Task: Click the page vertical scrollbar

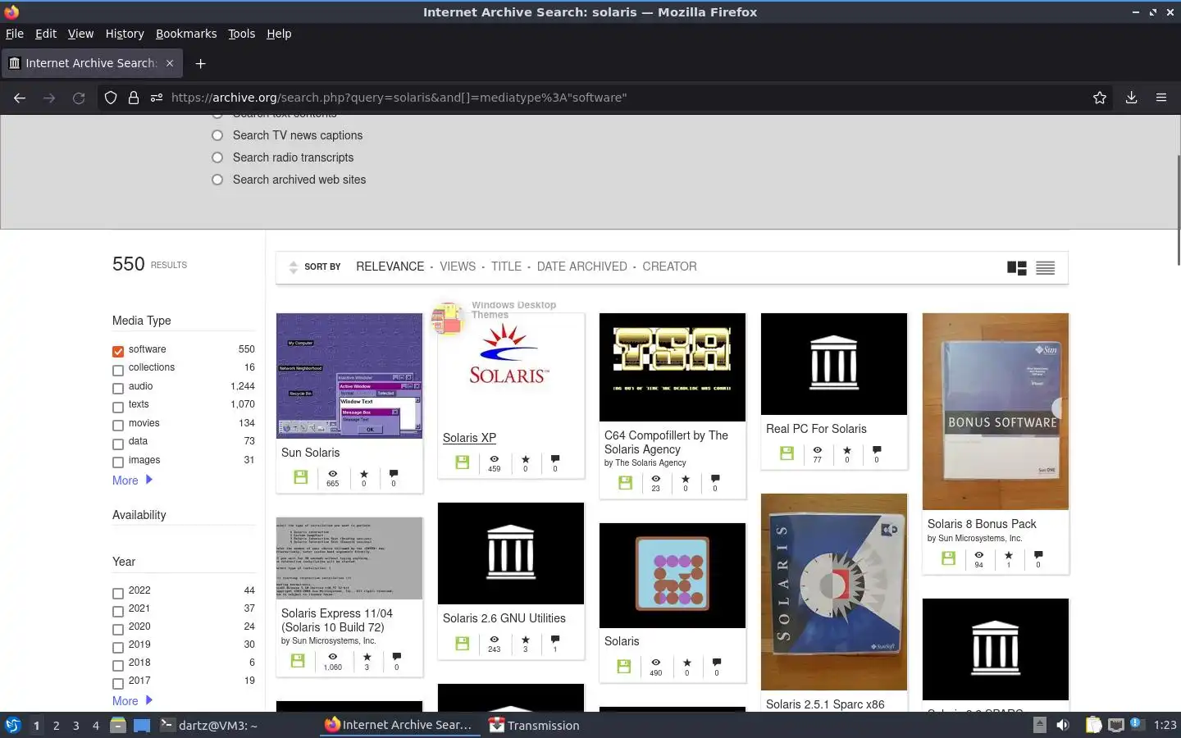Action: pos(1178,210)
